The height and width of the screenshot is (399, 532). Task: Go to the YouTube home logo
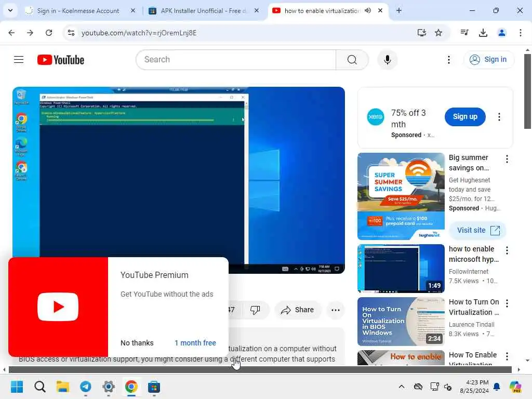coord(61,60)
